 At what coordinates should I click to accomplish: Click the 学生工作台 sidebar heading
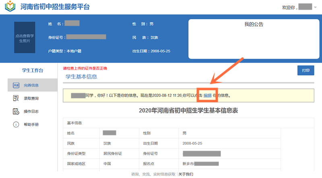pos(32,71)
